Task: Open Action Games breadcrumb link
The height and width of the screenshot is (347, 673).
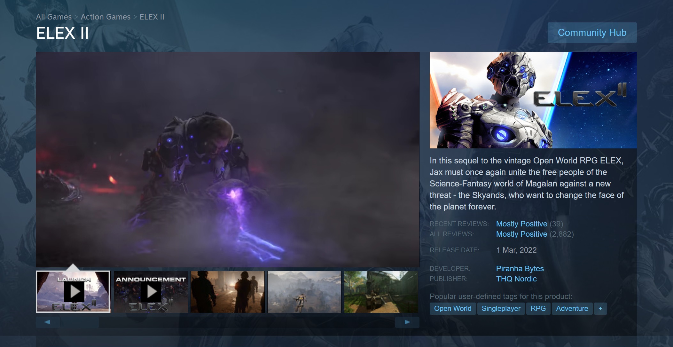Action: [106, 17]
